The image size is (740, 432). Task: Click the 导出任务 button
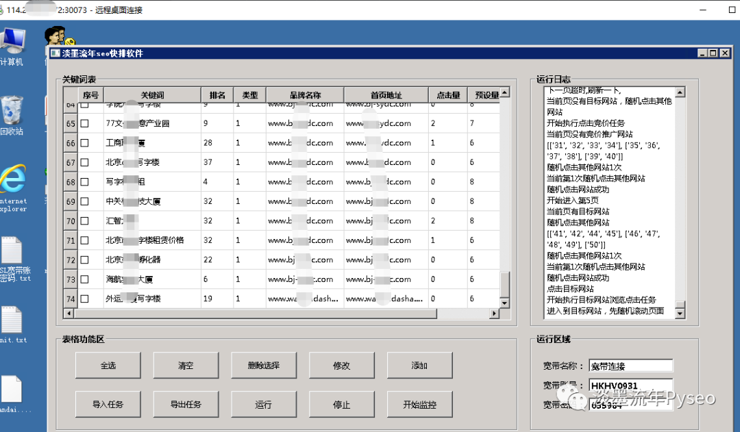pyautogui.click(x=186, y=404)
